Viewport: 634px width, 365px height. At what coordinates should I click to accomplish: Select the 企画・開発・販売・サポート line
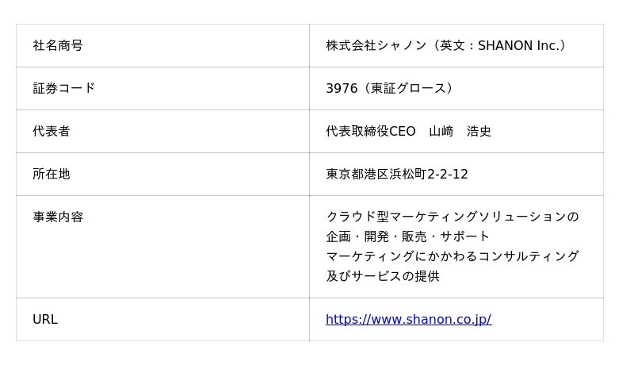click(x=408, y=237)
